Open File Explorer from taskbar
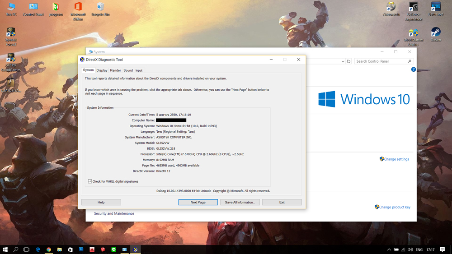 pyautogui.click(x=59, y=249)
